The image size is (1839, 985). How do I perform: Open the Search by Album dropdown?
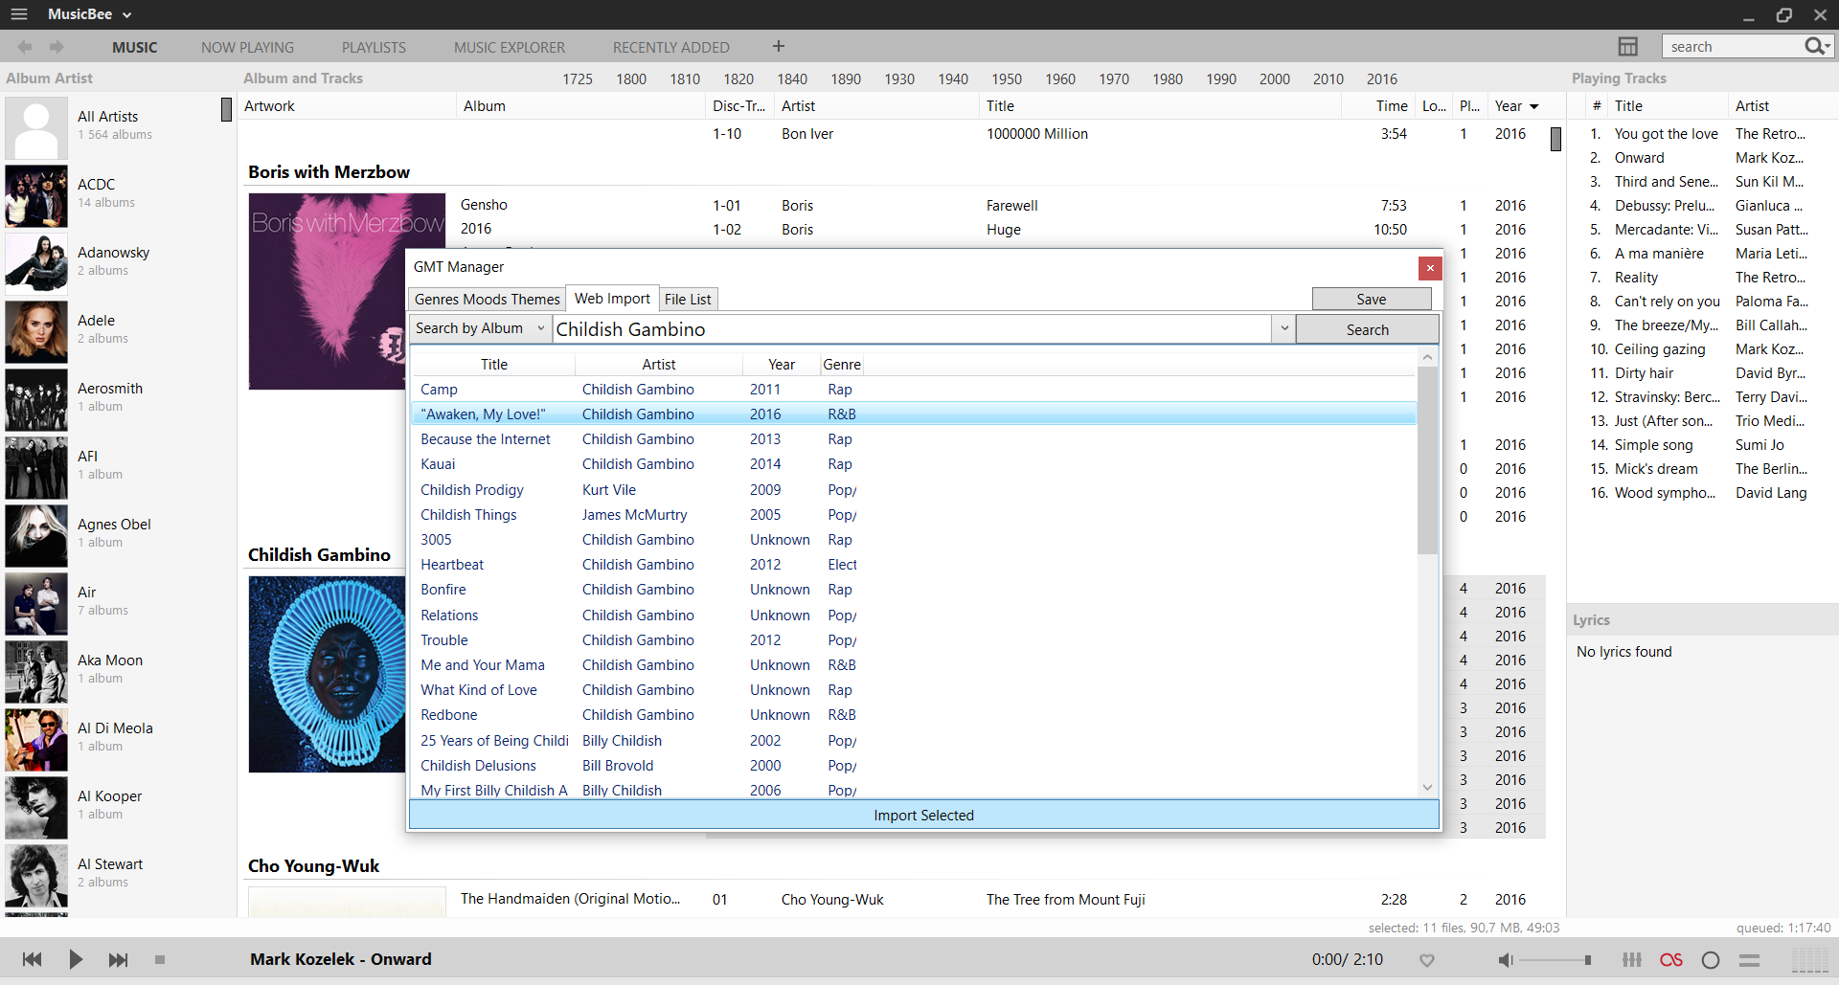(x=480, y=328)
